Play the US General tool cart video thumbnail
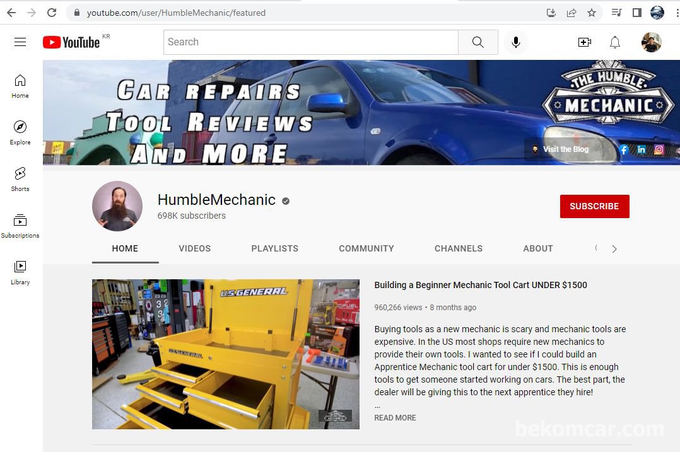 (x=226, y=354)
